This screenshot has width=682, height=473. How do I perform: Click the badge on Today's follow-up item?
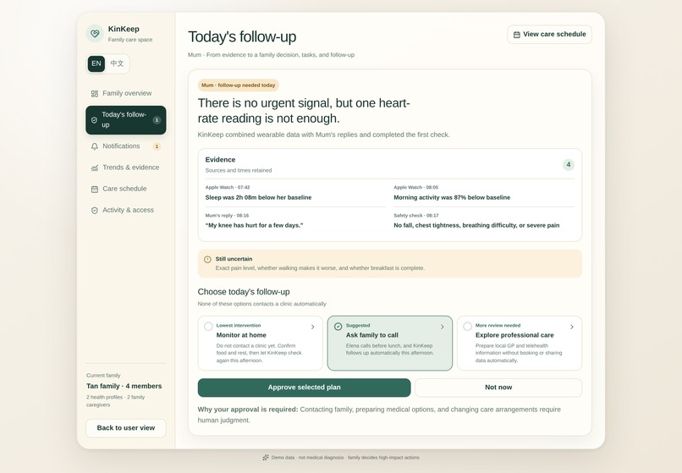click(157, 120)
